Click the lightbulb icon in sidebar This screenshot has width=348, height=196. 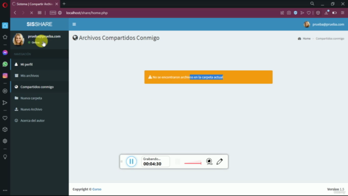coord(5,157)
